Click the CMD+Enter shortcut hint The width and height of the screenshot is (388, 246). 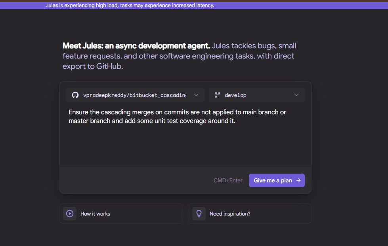228,180
